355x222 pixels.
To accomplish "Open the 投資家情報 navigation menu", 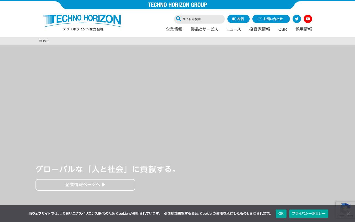I will click(x=260, y=29).
